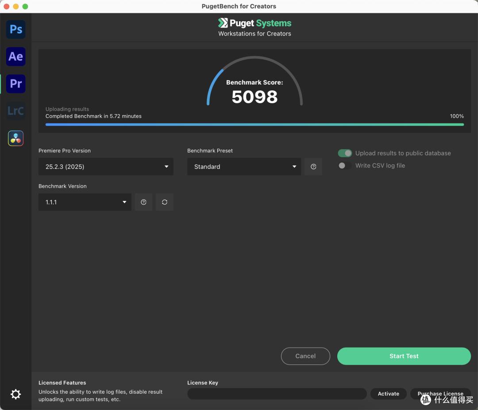Select the Premiere Pro sidebar icon
This screenshot has width=478, height=410.
click(16, 84)
